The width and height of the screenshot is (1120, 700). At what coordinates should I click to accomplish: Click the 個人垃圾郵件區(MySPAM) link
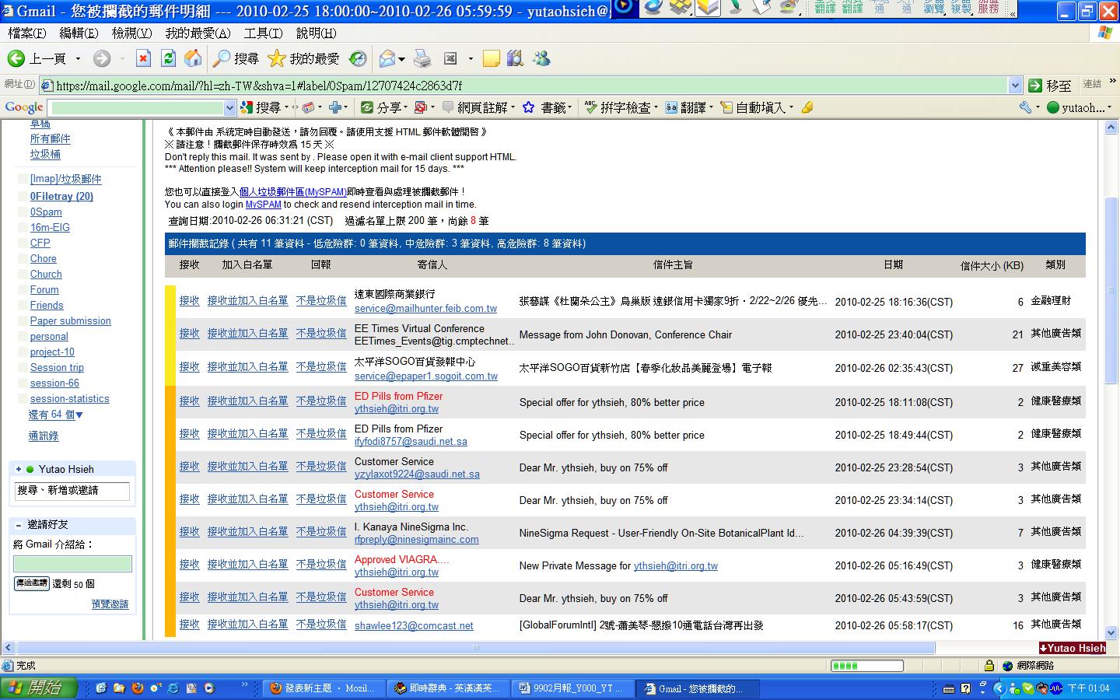coord(293,191)
